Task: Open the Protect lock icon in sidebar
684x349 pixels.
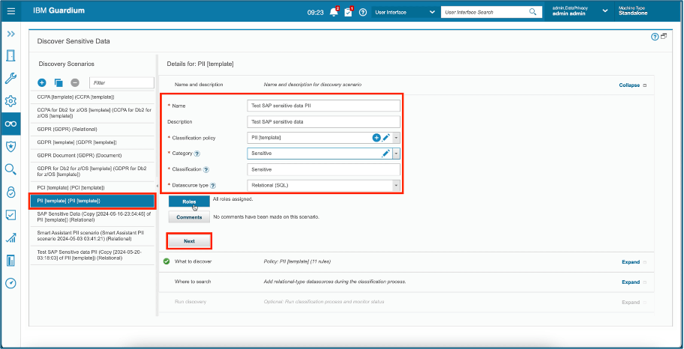Action: point(11,192)
